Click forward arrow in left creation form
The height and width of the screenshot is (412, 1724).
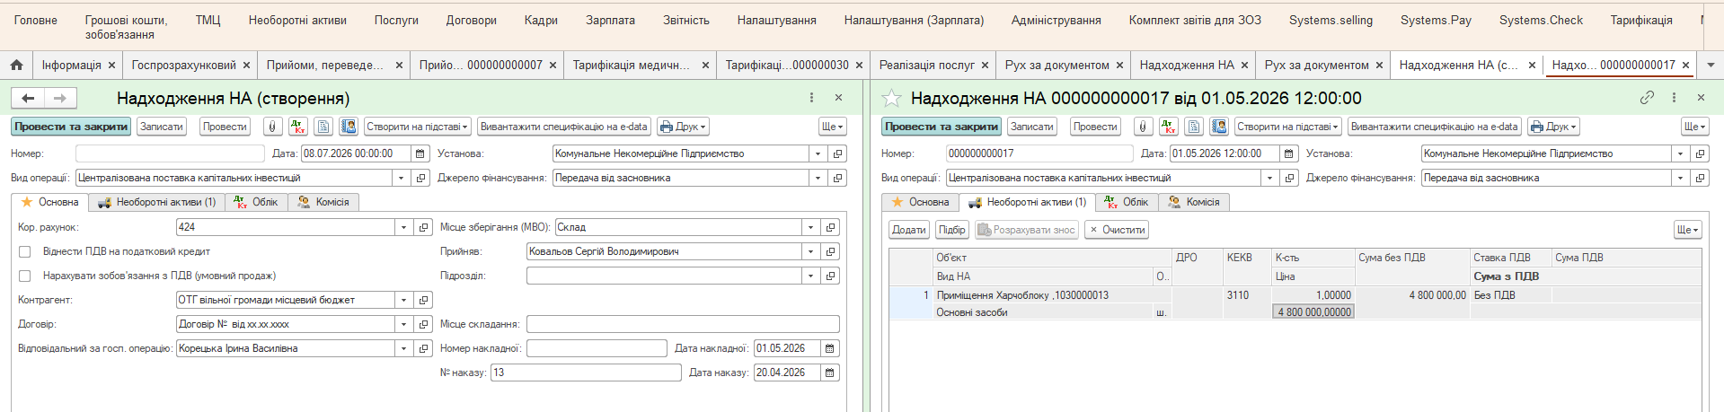pos(59,98)
